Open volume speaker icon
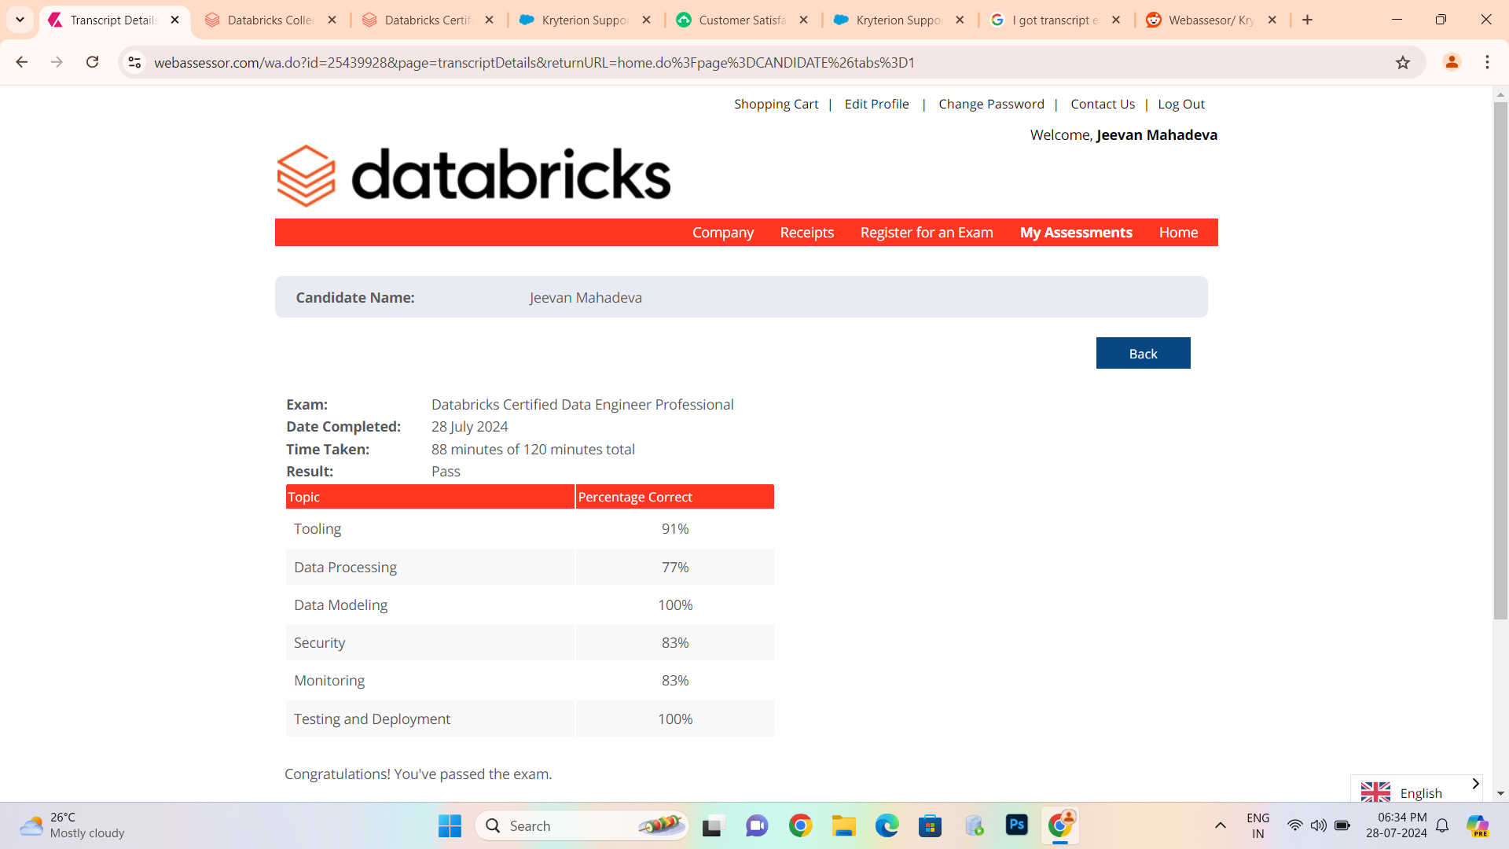The height and width of the screenshot is (849, 1509). pos(1318,825)
